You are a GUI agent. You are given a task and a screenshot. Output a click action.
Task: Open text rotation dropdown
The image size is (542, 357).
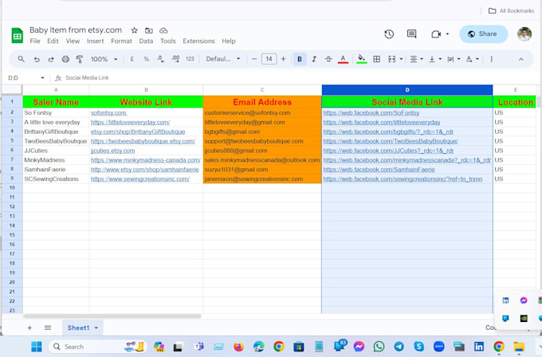click(472, 59)
